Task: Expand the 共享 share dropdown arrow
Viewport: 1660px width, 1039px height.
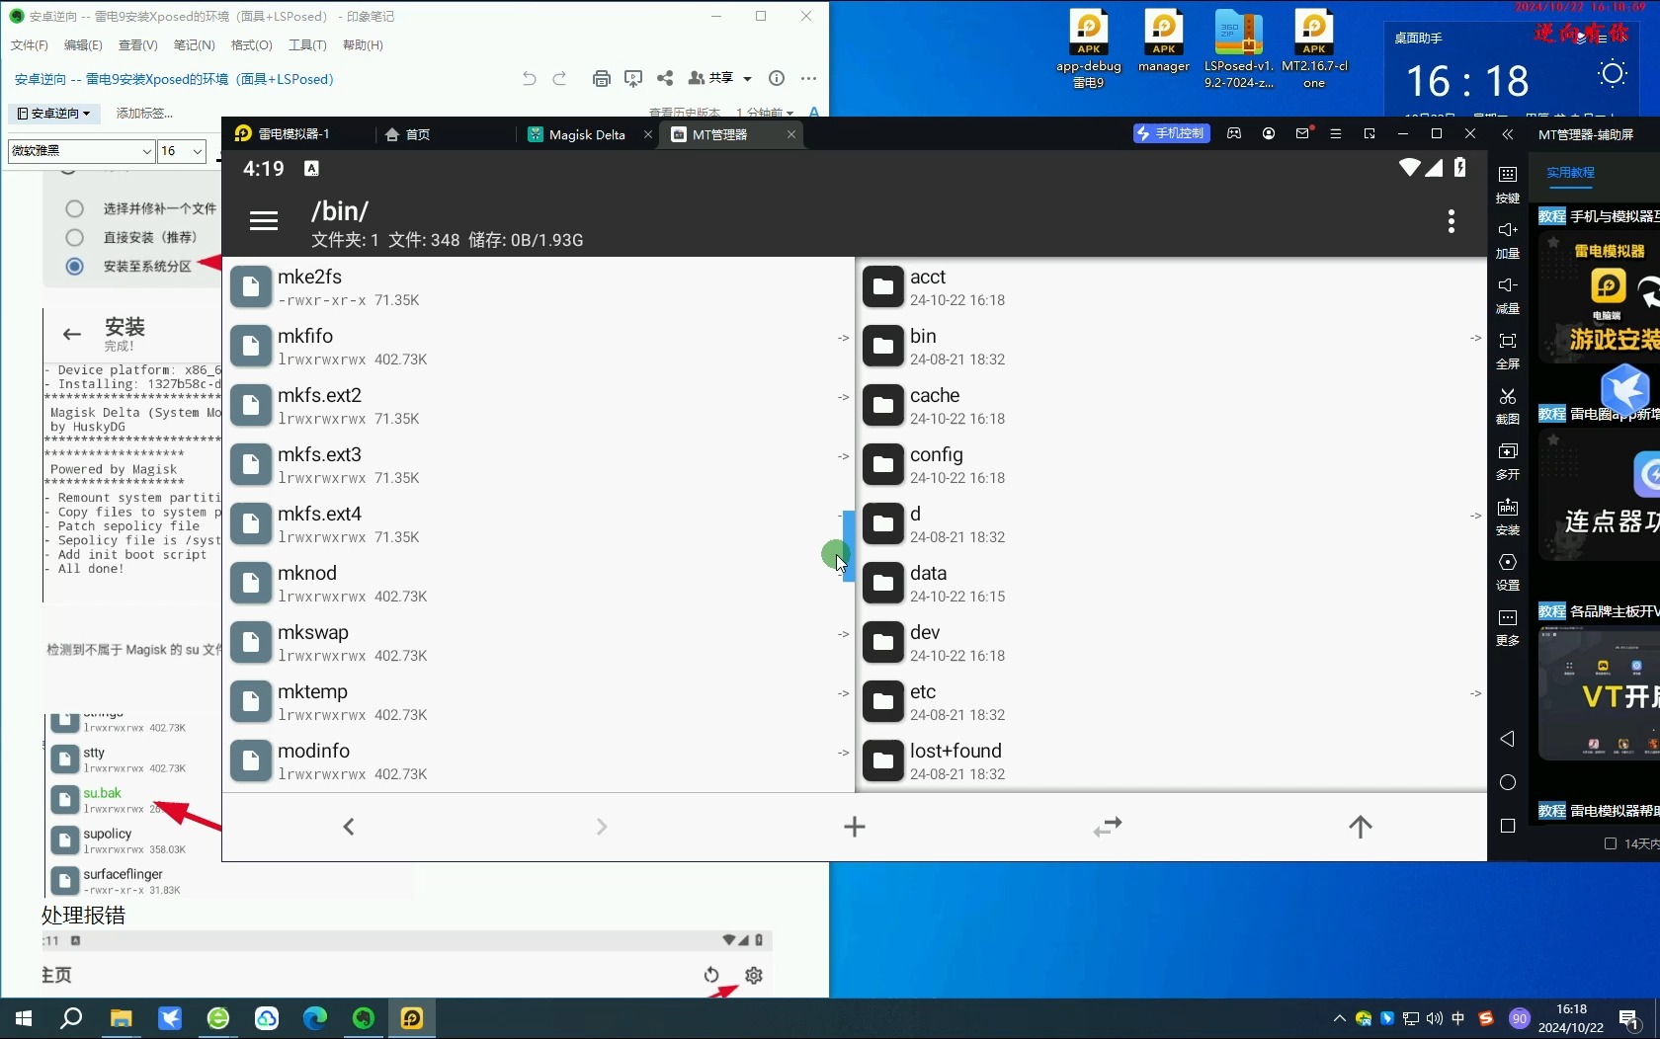Action: 747,78
